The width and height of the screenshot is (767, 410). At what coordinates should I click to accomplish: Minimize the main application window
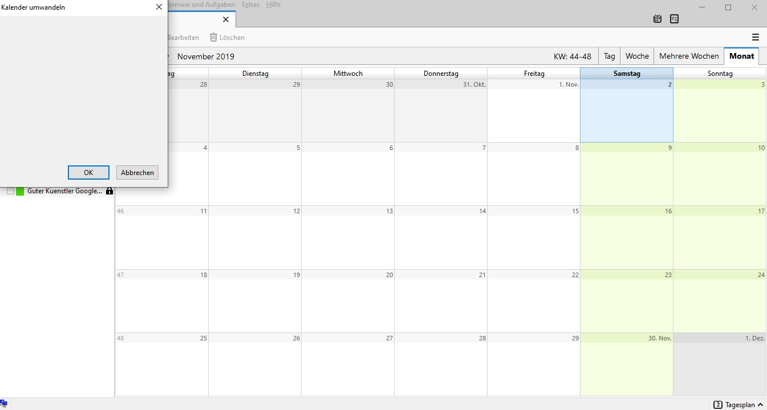click(x=702, y=7)
